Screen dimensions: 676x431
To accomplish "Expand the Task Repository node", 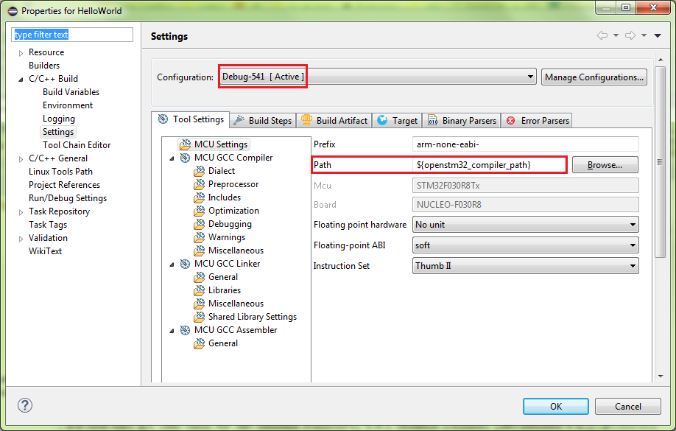I will tap(21, 212).
